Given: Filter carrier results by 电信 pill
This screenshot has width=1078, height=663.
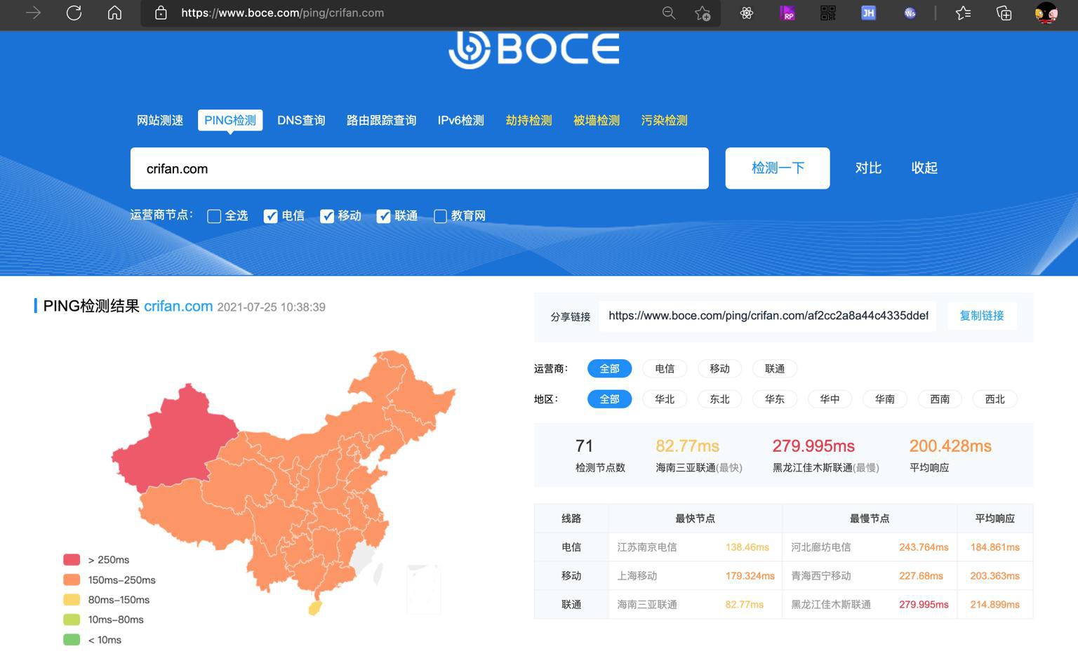Looking at the screenshot, I should pos(665,368).
